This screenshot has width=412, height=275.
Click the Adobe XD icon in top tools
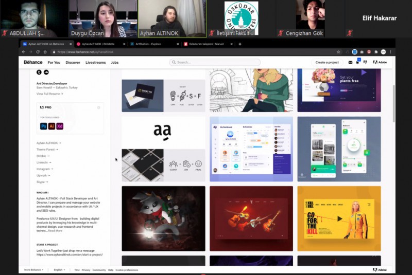coord(60,126)
